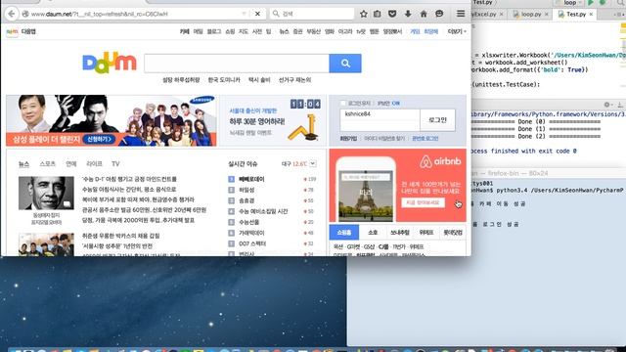Open the Obama news thumbnail photo
Screen dimensions: 626x352
pos(46,194)
